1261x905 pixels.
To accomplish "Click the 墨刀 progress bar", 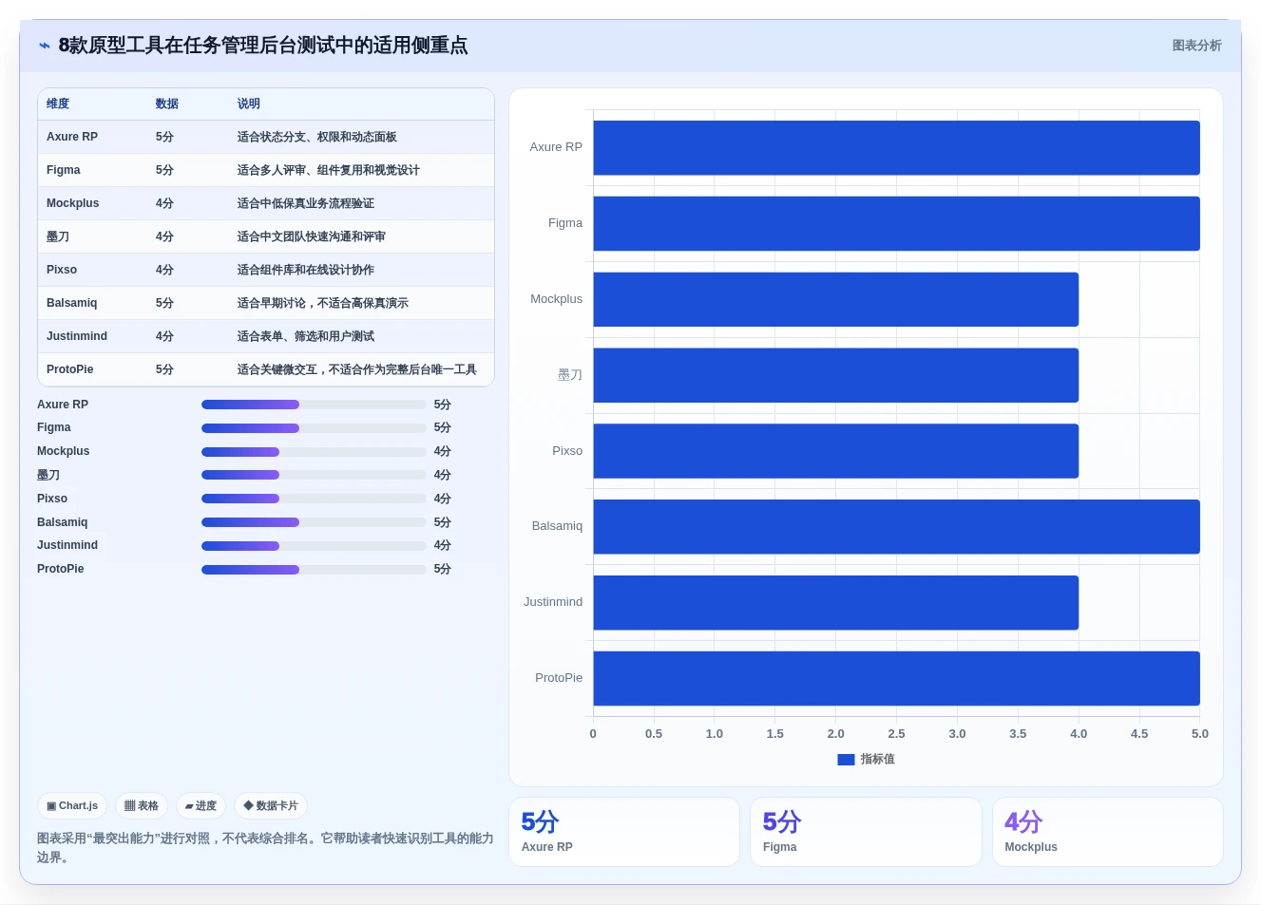I will (314, 475).
